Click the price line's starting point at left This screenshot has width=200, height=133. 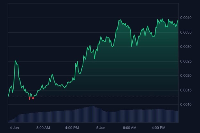[8, 96]
